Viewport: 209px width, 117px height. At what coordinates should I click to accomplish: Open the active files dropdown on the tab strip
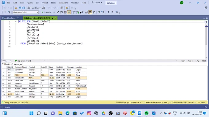(x=204, y=18)
